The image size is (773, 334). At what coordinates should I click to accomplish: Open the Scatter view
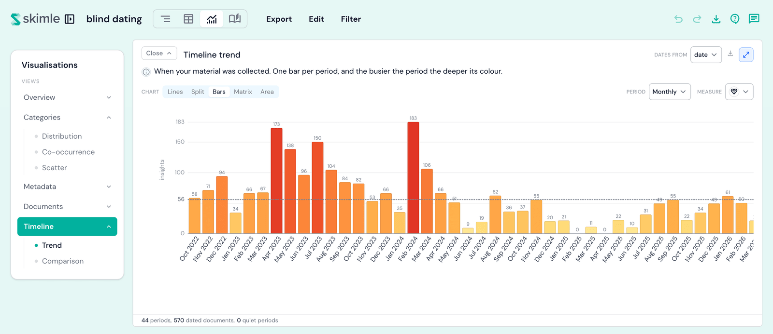(54, 168)
